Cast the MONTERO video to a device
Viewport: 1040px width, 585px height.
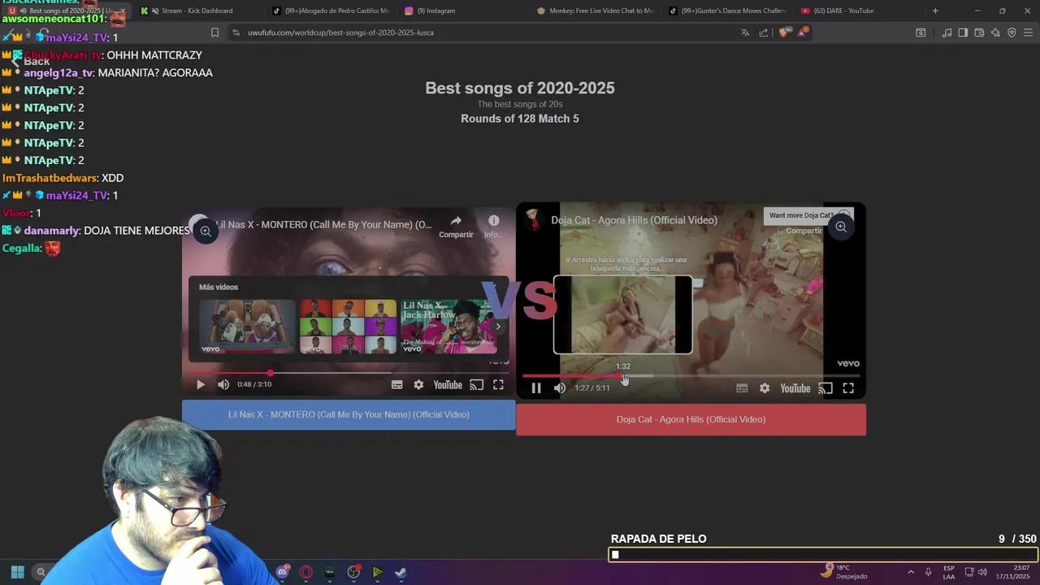coord(477,385)
